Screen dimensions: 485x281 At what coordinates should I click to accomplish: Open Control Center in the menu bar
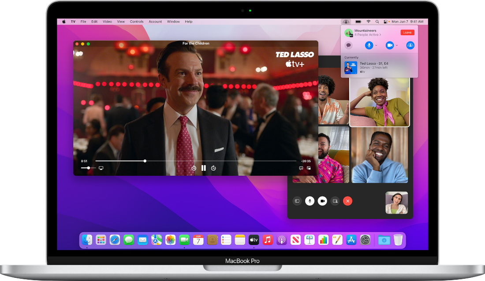(x=386, y=22)
